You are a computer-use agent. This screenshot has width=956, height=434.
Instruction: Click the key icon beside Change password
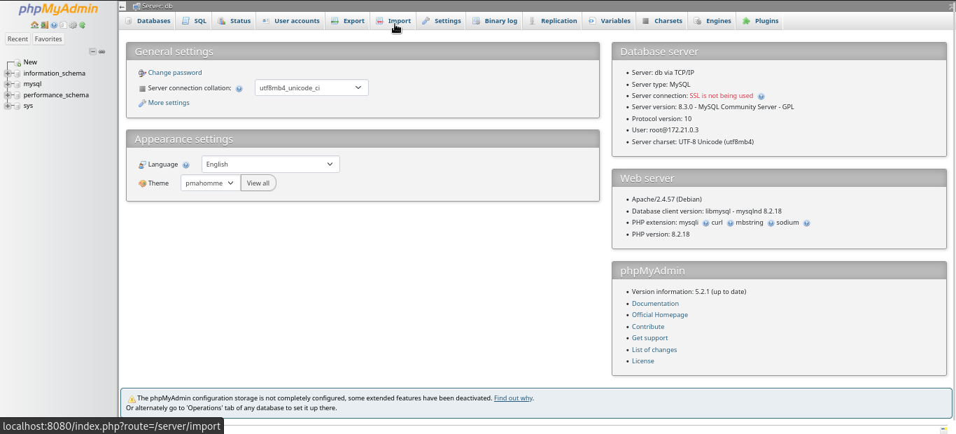pyautogui.click(x=142, y=73)
